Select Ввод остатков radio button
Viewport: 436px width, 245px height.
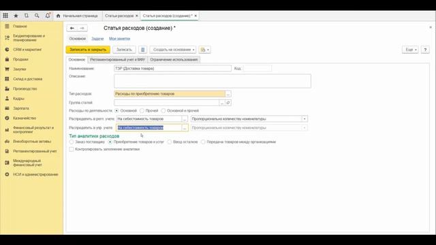coord(170,142)
